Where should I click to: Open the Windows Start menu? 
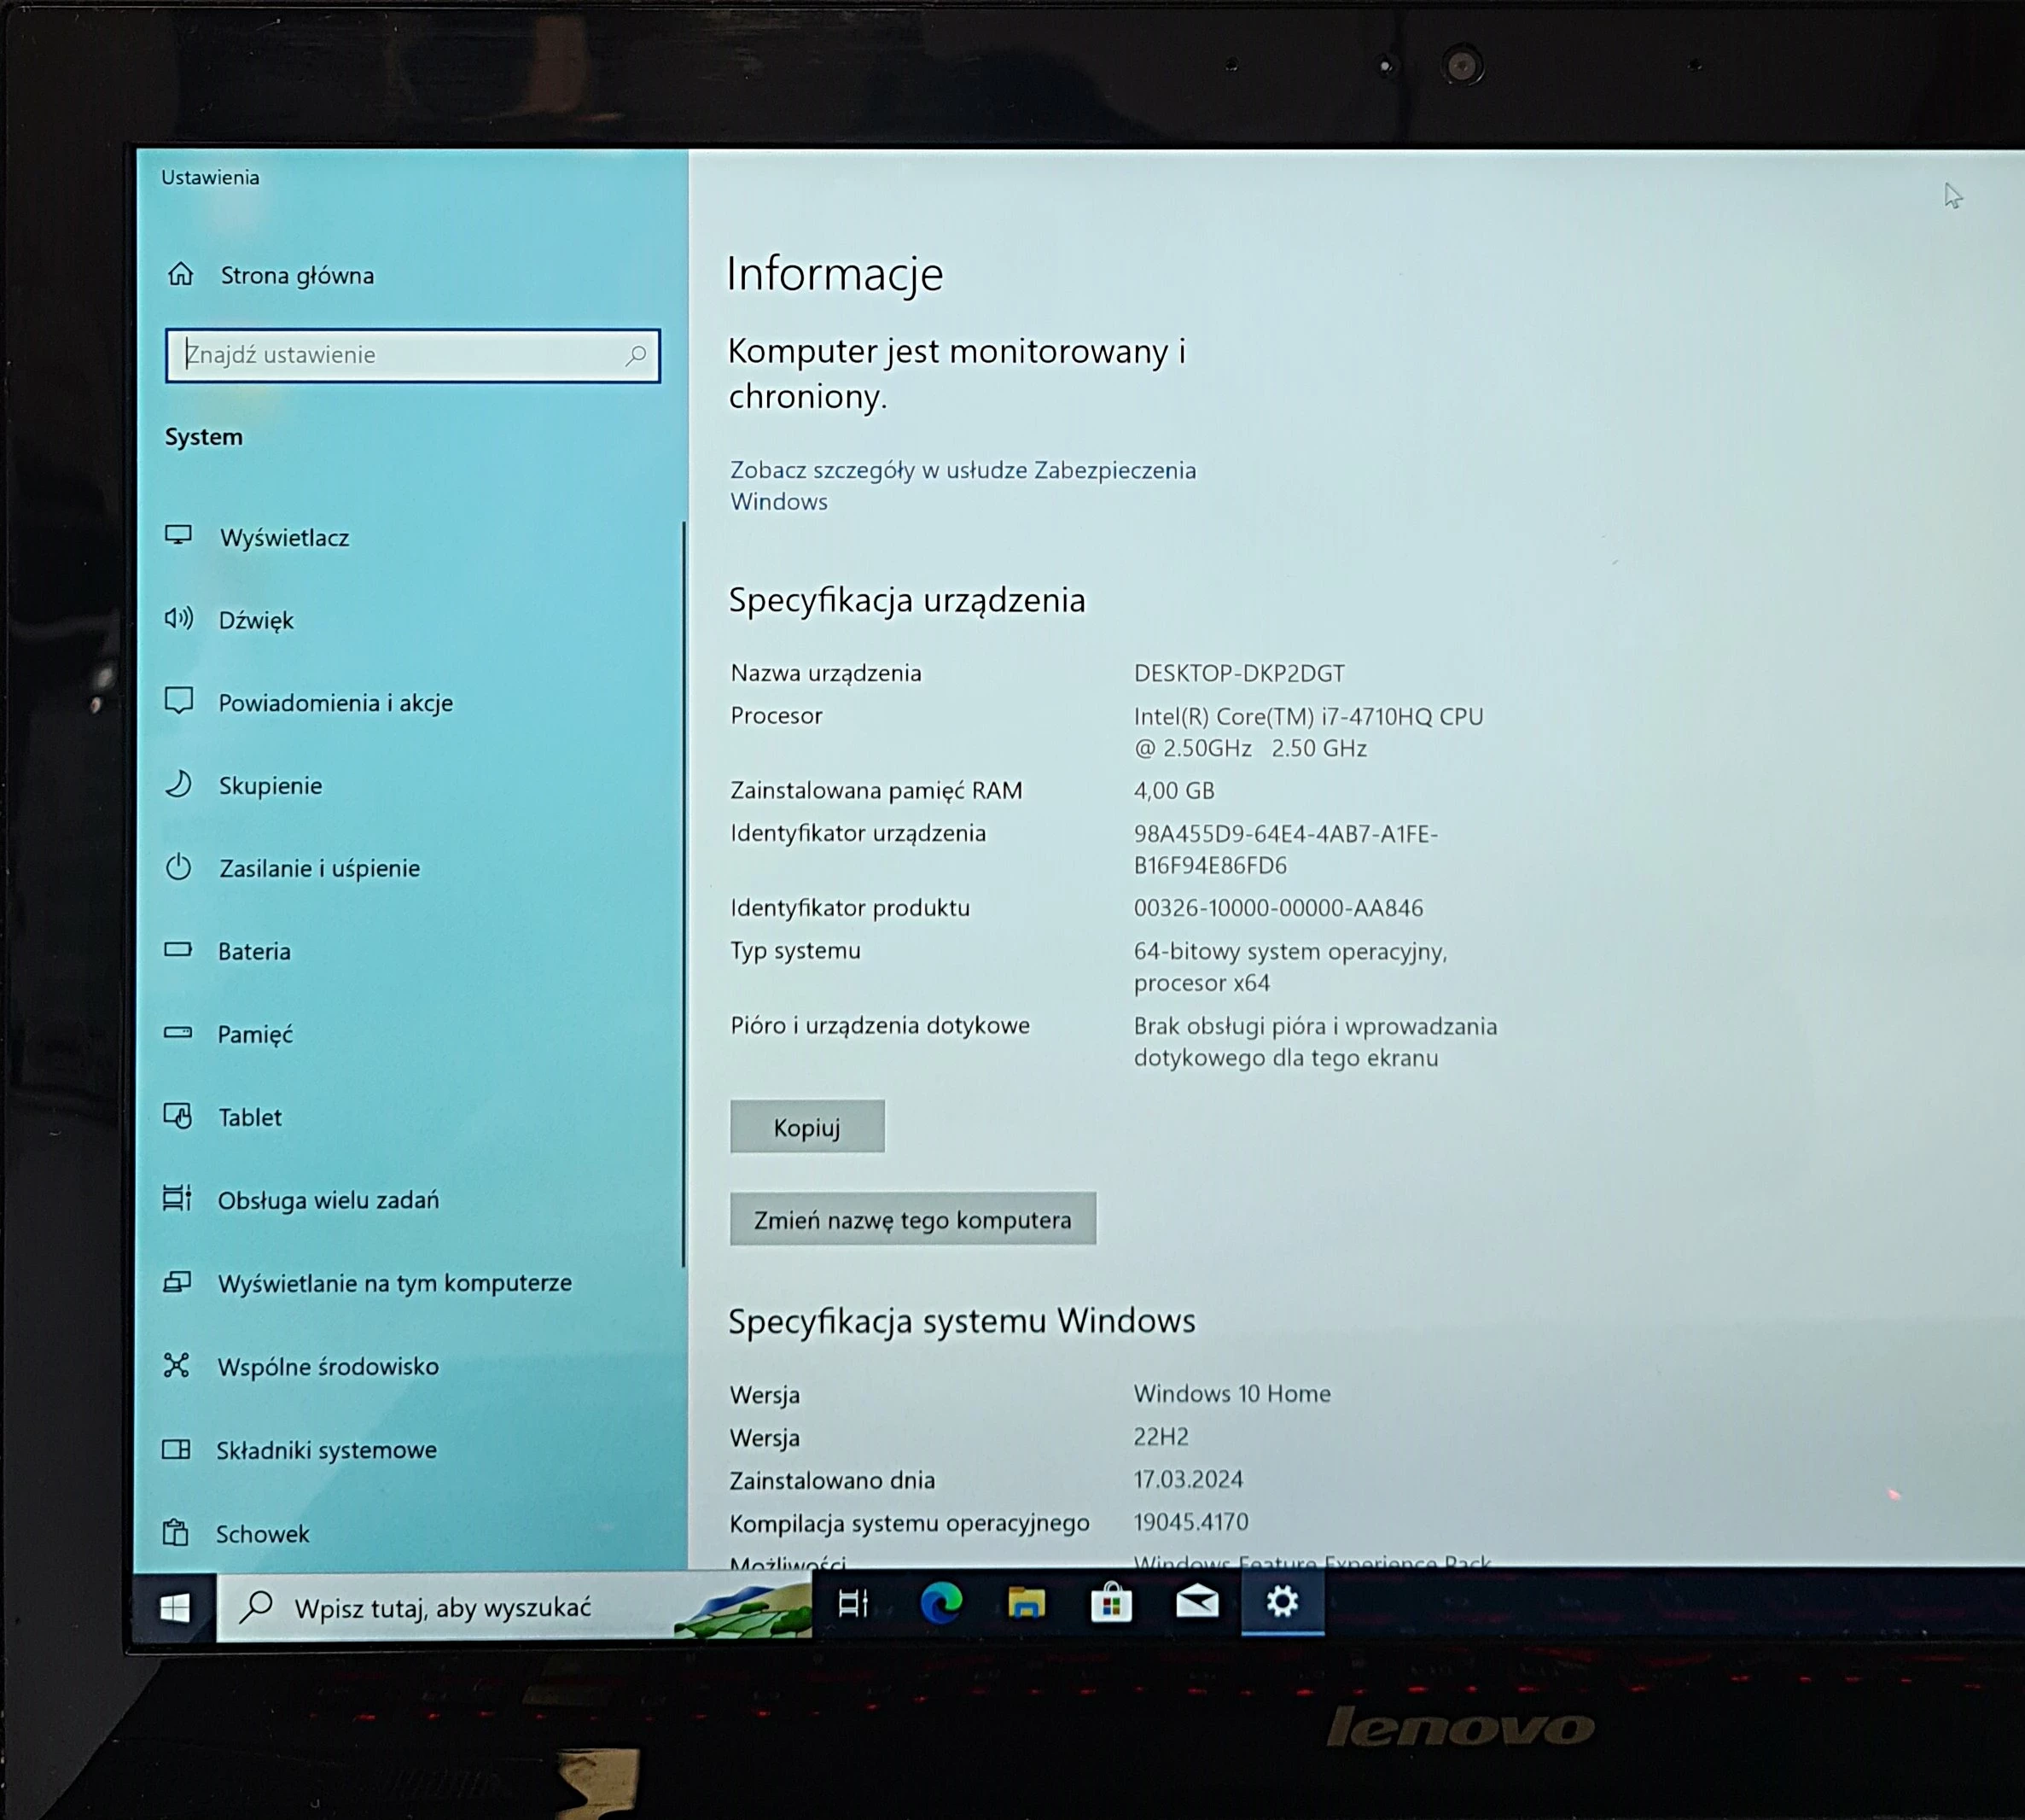pos(175,1608)
